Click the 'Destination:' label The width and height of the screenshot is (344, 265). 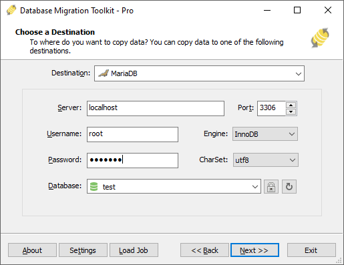pos(71,73)
